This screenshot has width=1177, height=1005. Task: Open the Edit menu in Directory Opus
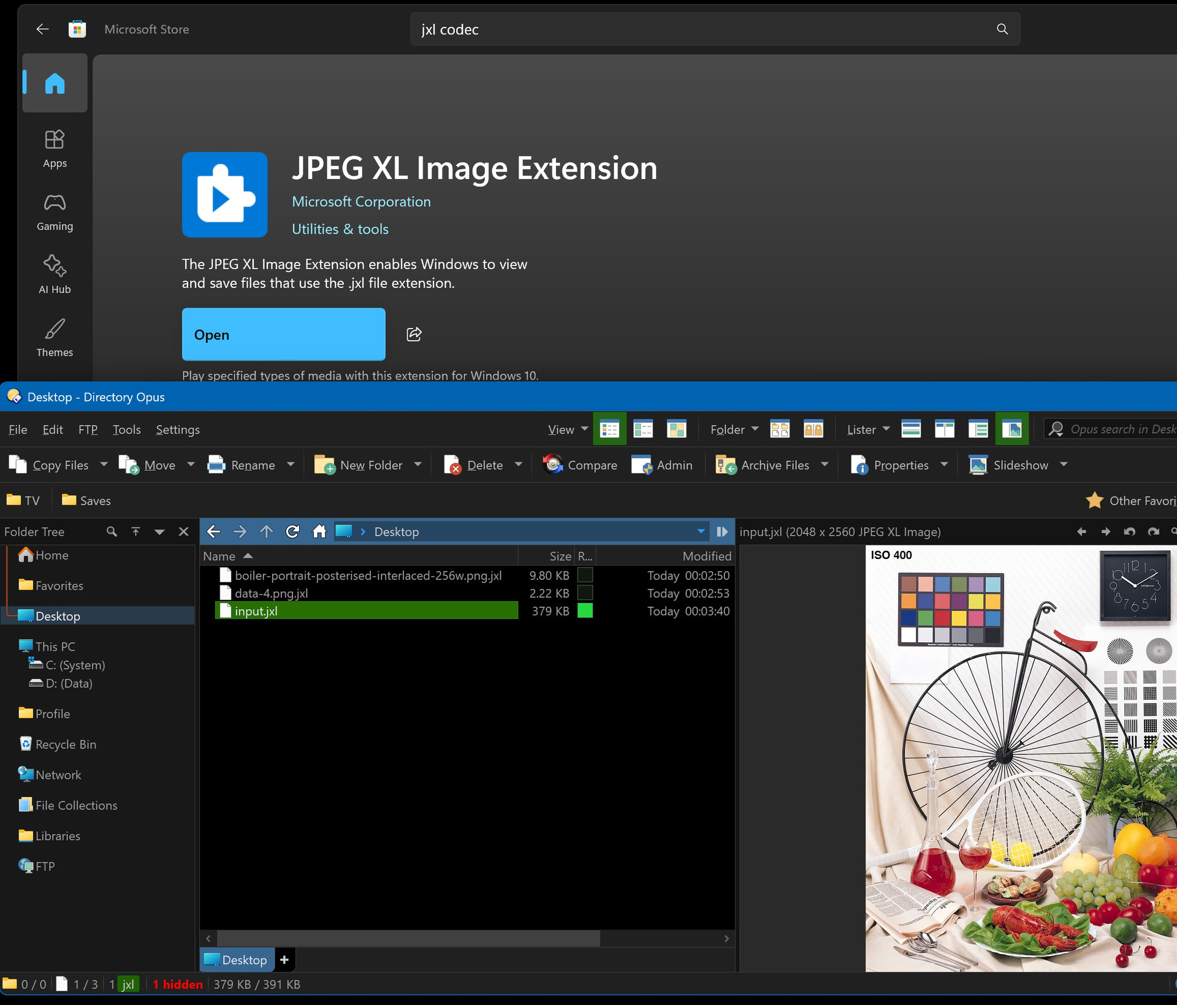tap(53, 430)
